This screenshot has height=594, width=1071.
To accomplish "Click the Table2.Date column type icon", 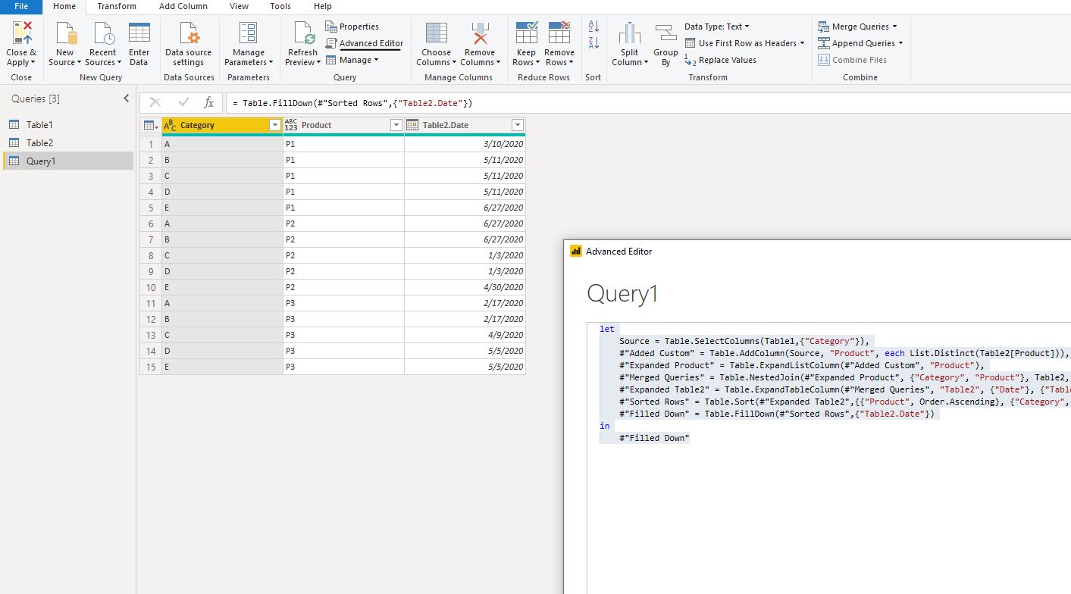I will 412,125.
